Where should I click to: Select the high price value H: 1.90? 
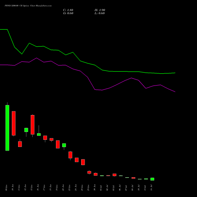tap(100, 10)
